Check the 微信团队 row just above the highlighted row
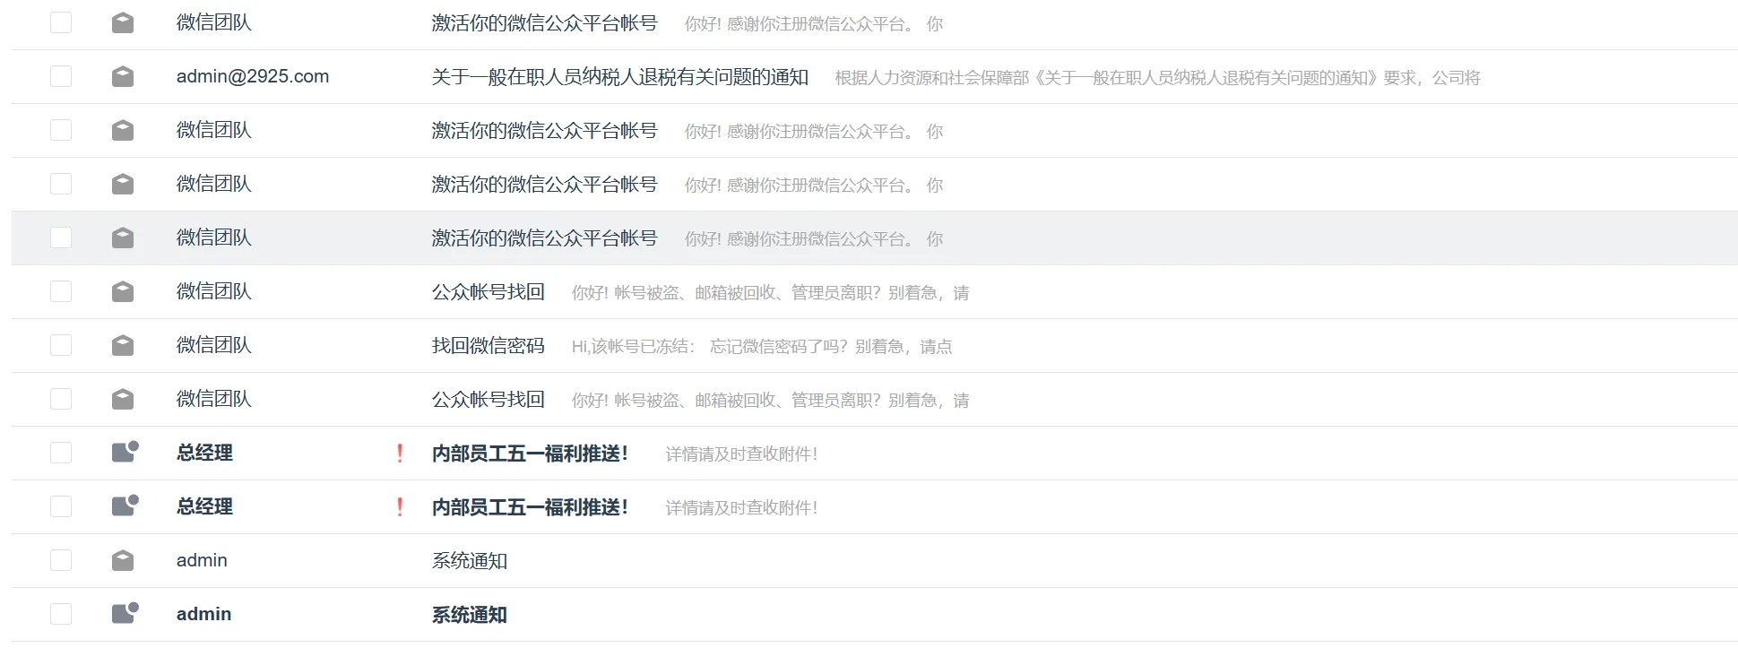The height and width of the screenshot is (648, 1738). pos(61,184)
